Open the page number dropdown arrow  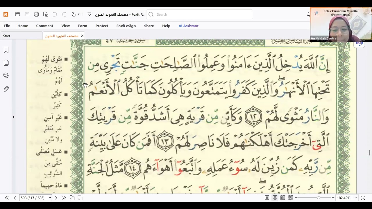click(50, 198)
